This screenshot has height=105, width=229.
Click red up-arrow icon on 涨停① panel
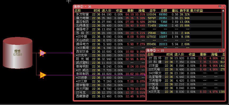pos(224,6)
